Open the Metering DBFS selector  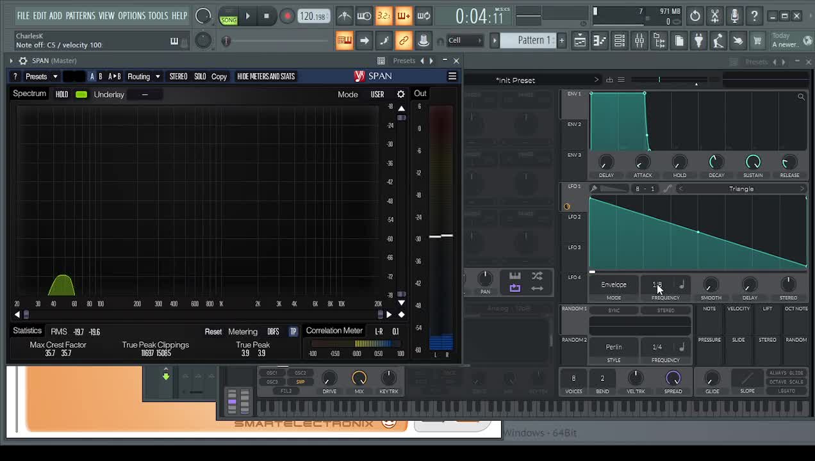(x=273, y=332)
